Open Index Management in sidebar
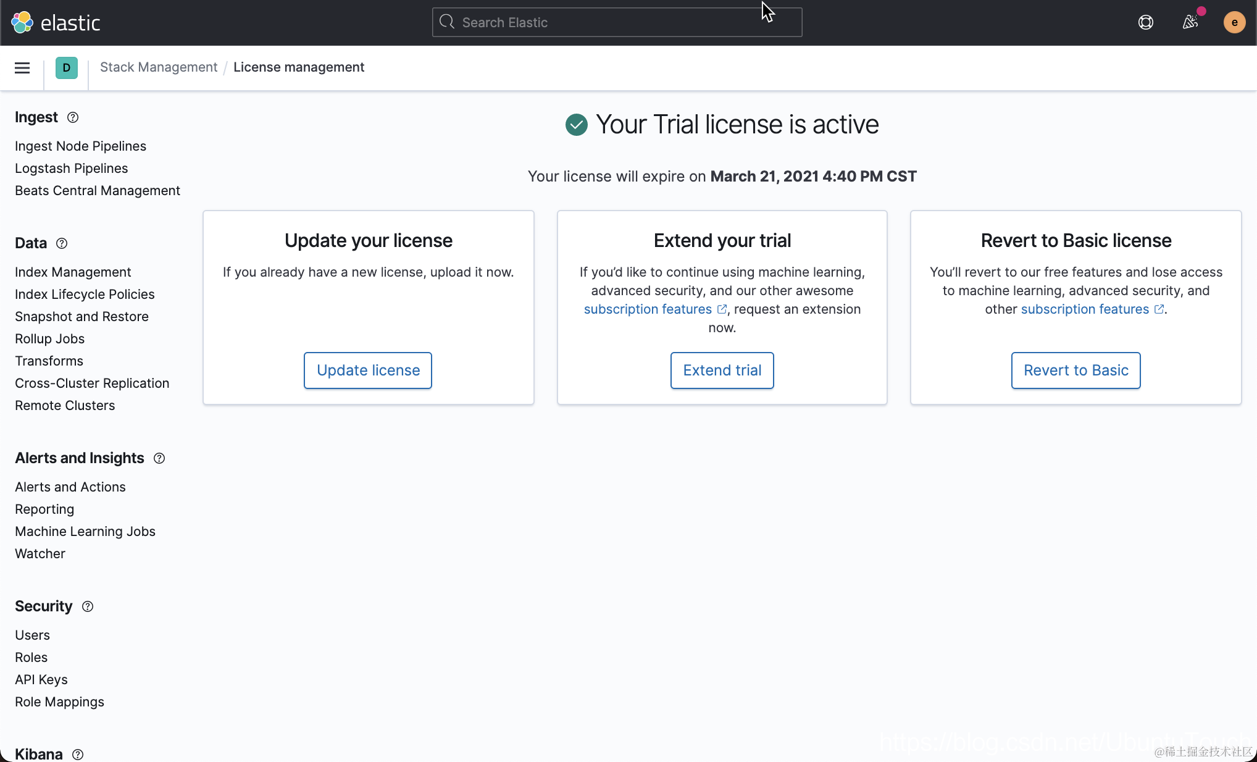Screen dimensions: 1257x762 (x=73, y=272)
